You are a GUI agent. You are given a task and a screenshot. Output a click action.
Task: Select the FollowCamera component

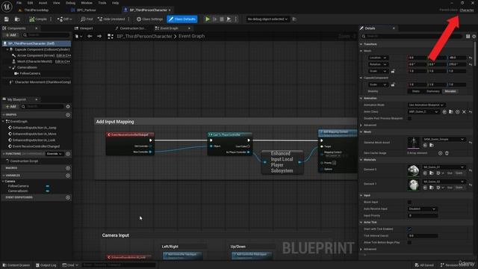[30, 73]
